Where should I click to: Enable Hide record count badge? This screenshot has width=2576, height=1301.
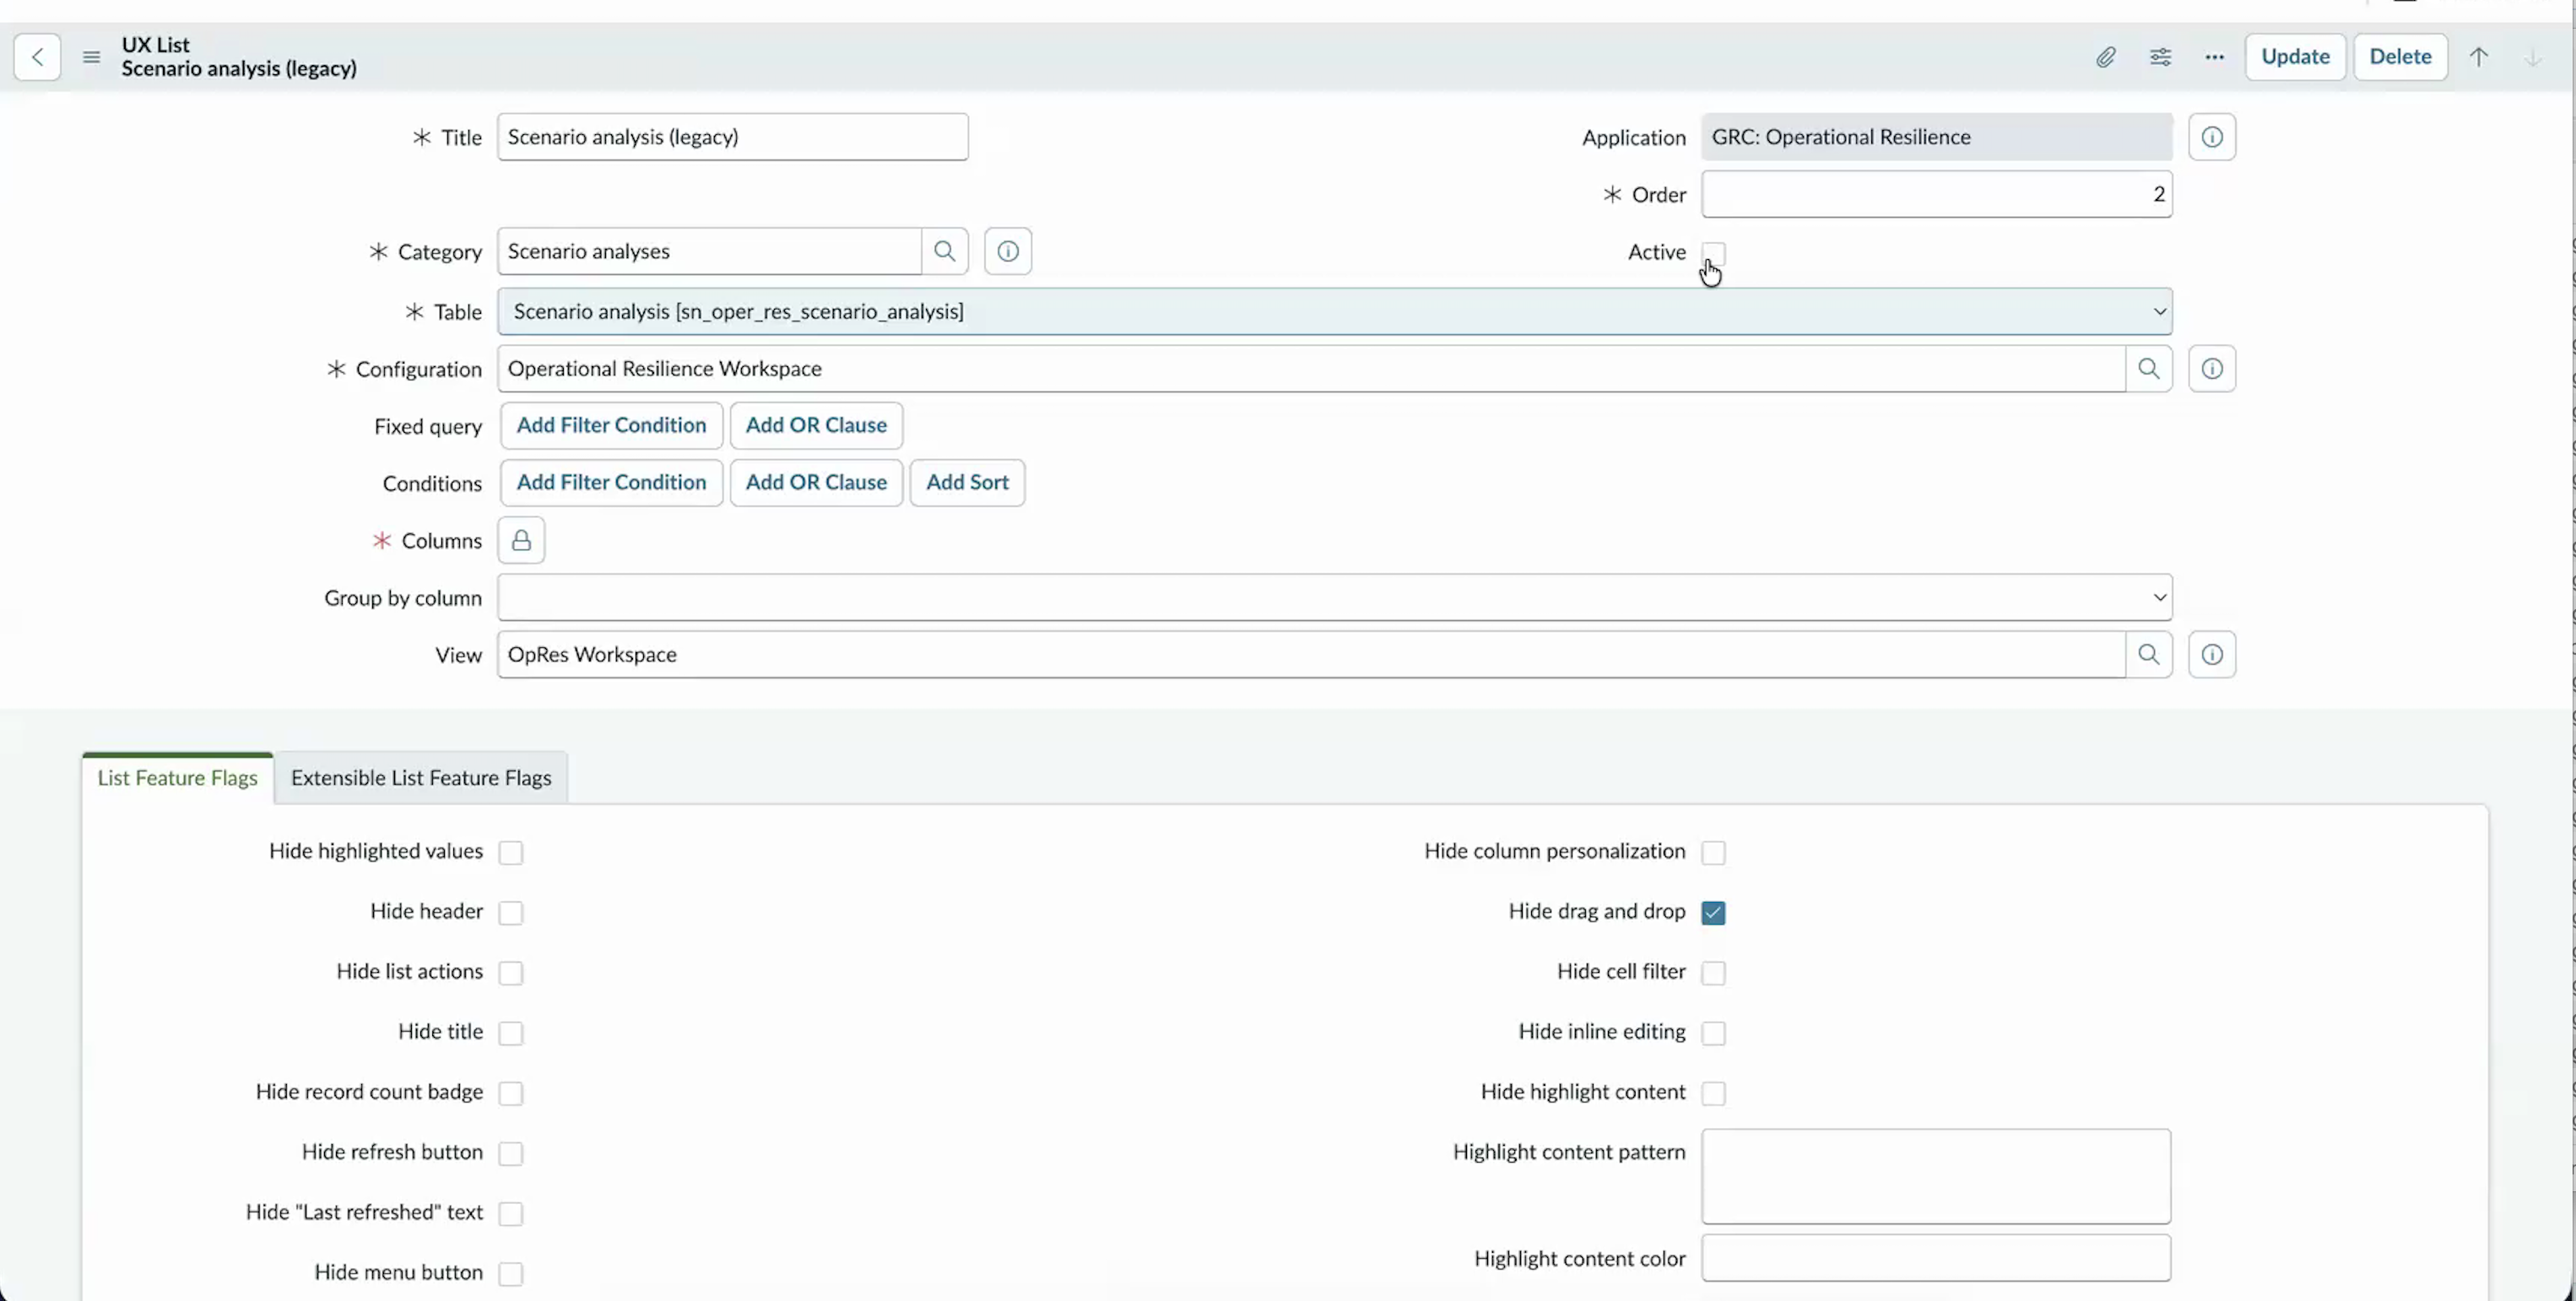point(511,1092)
